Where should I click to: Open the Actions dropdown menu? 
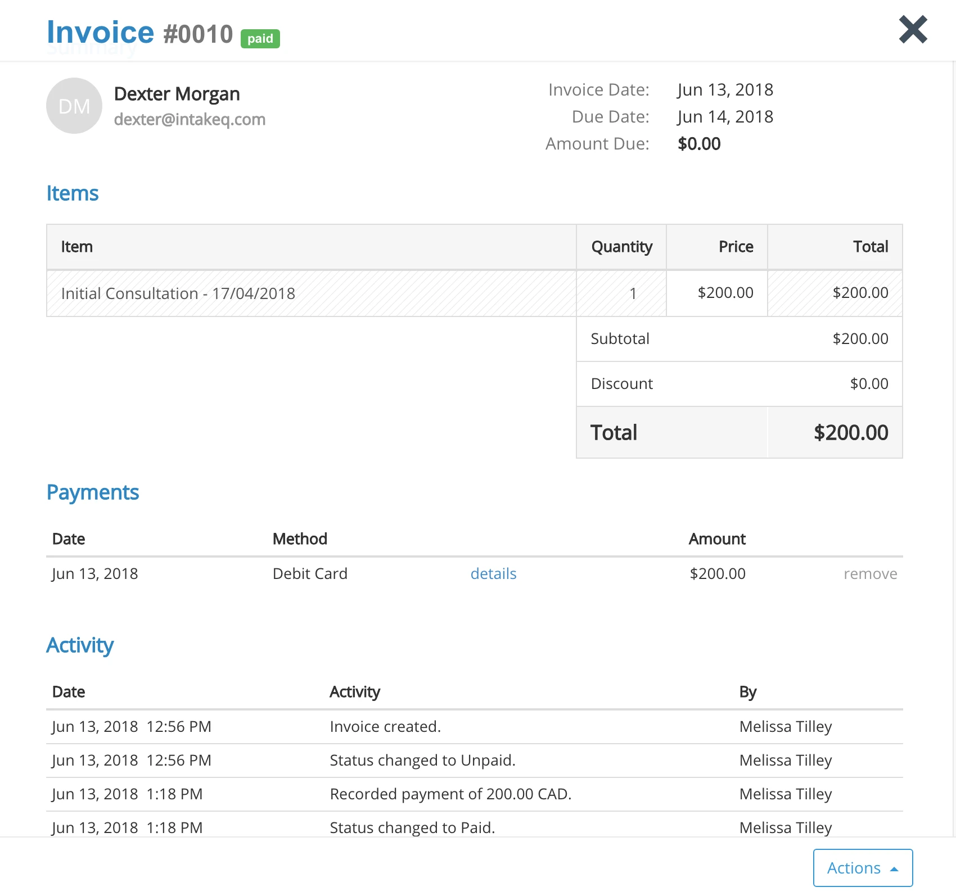pyautogui.click(x=862, y=868)
